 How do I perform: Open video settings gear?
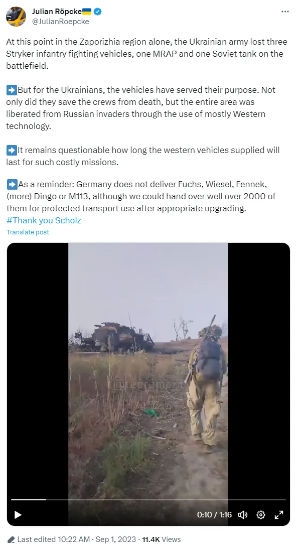click(260, 514)
